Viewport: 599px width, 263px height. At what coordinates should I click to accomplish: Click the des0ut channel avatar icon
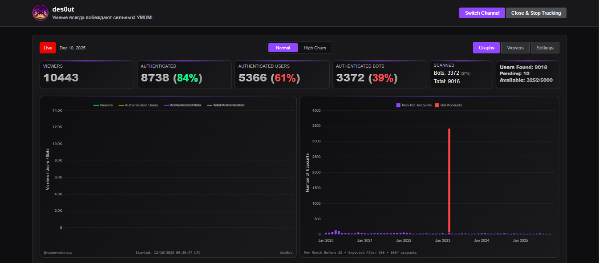click(40, 13)
